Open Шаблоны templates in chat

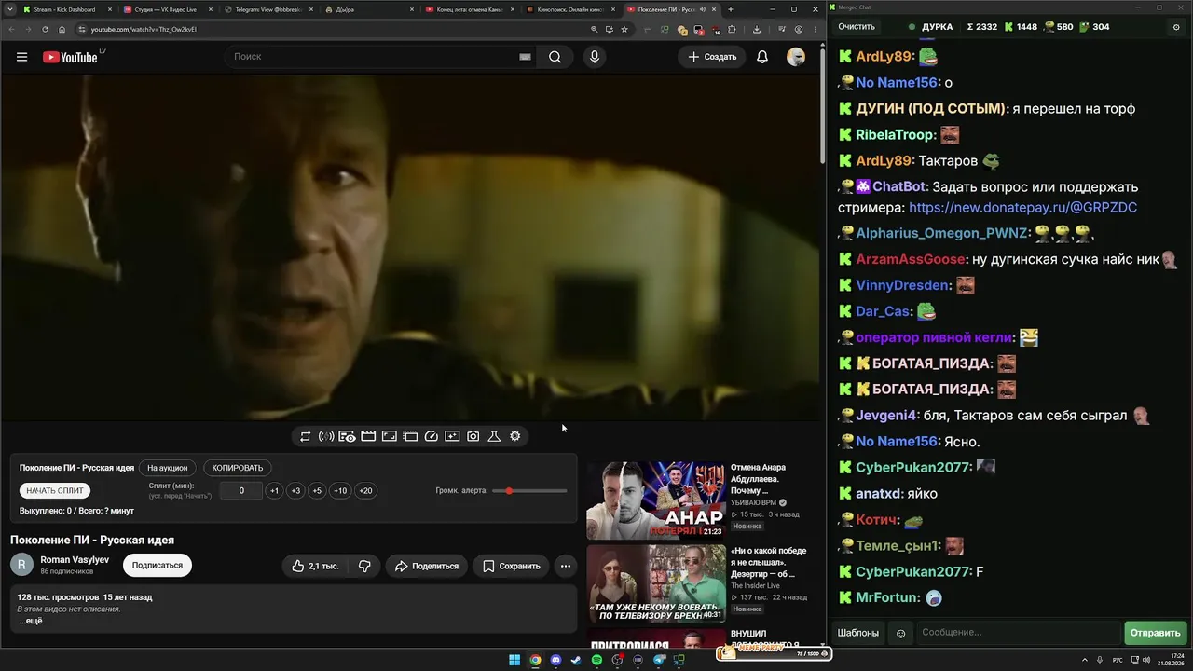857,633
